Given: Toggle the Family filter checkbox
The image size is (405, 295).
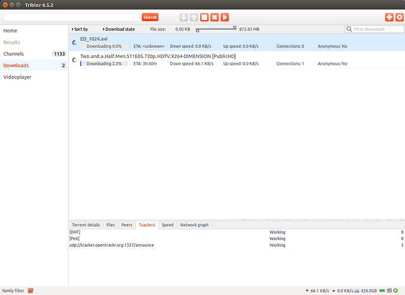Looking at the screenshot, I should click(x=31, y=291).
